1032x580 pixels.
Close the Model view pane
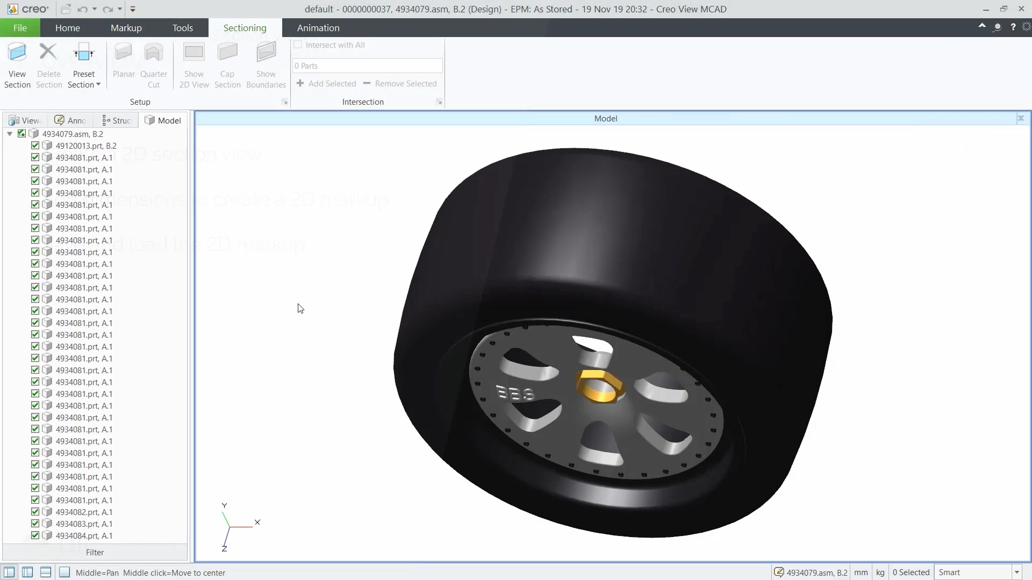point(1021,118)
